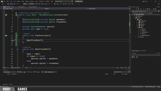Select PlayerControls.cs in Solution Explorer
The height and width of the screenshot is (91, 161).
click(146, 35)
